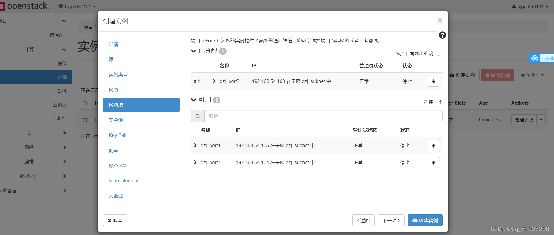The width and height of the screenshot is (554, 235).
Task: Expand the qzj_port3 row details
Action: tap(195, 162)
